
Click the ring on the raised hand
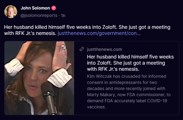pos(63,47)
